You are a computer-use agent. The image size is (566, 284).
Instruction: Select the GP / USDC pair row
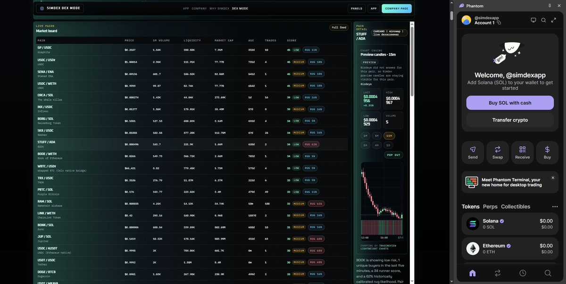click(192, 50)
